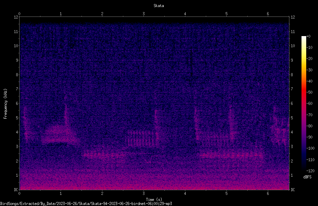The height and width of the screenshot is (206, 318).
Task: Click the "5" tick on the bottom time axis
Action: pos(226,194)
